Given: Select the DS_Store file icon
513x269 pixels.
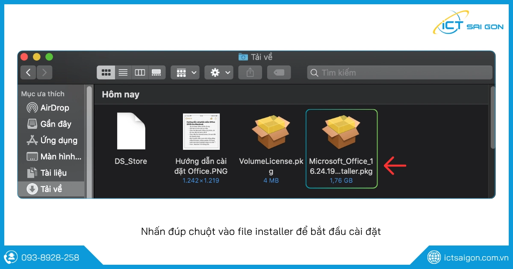Looking at the screenshot, I should 131,131.
